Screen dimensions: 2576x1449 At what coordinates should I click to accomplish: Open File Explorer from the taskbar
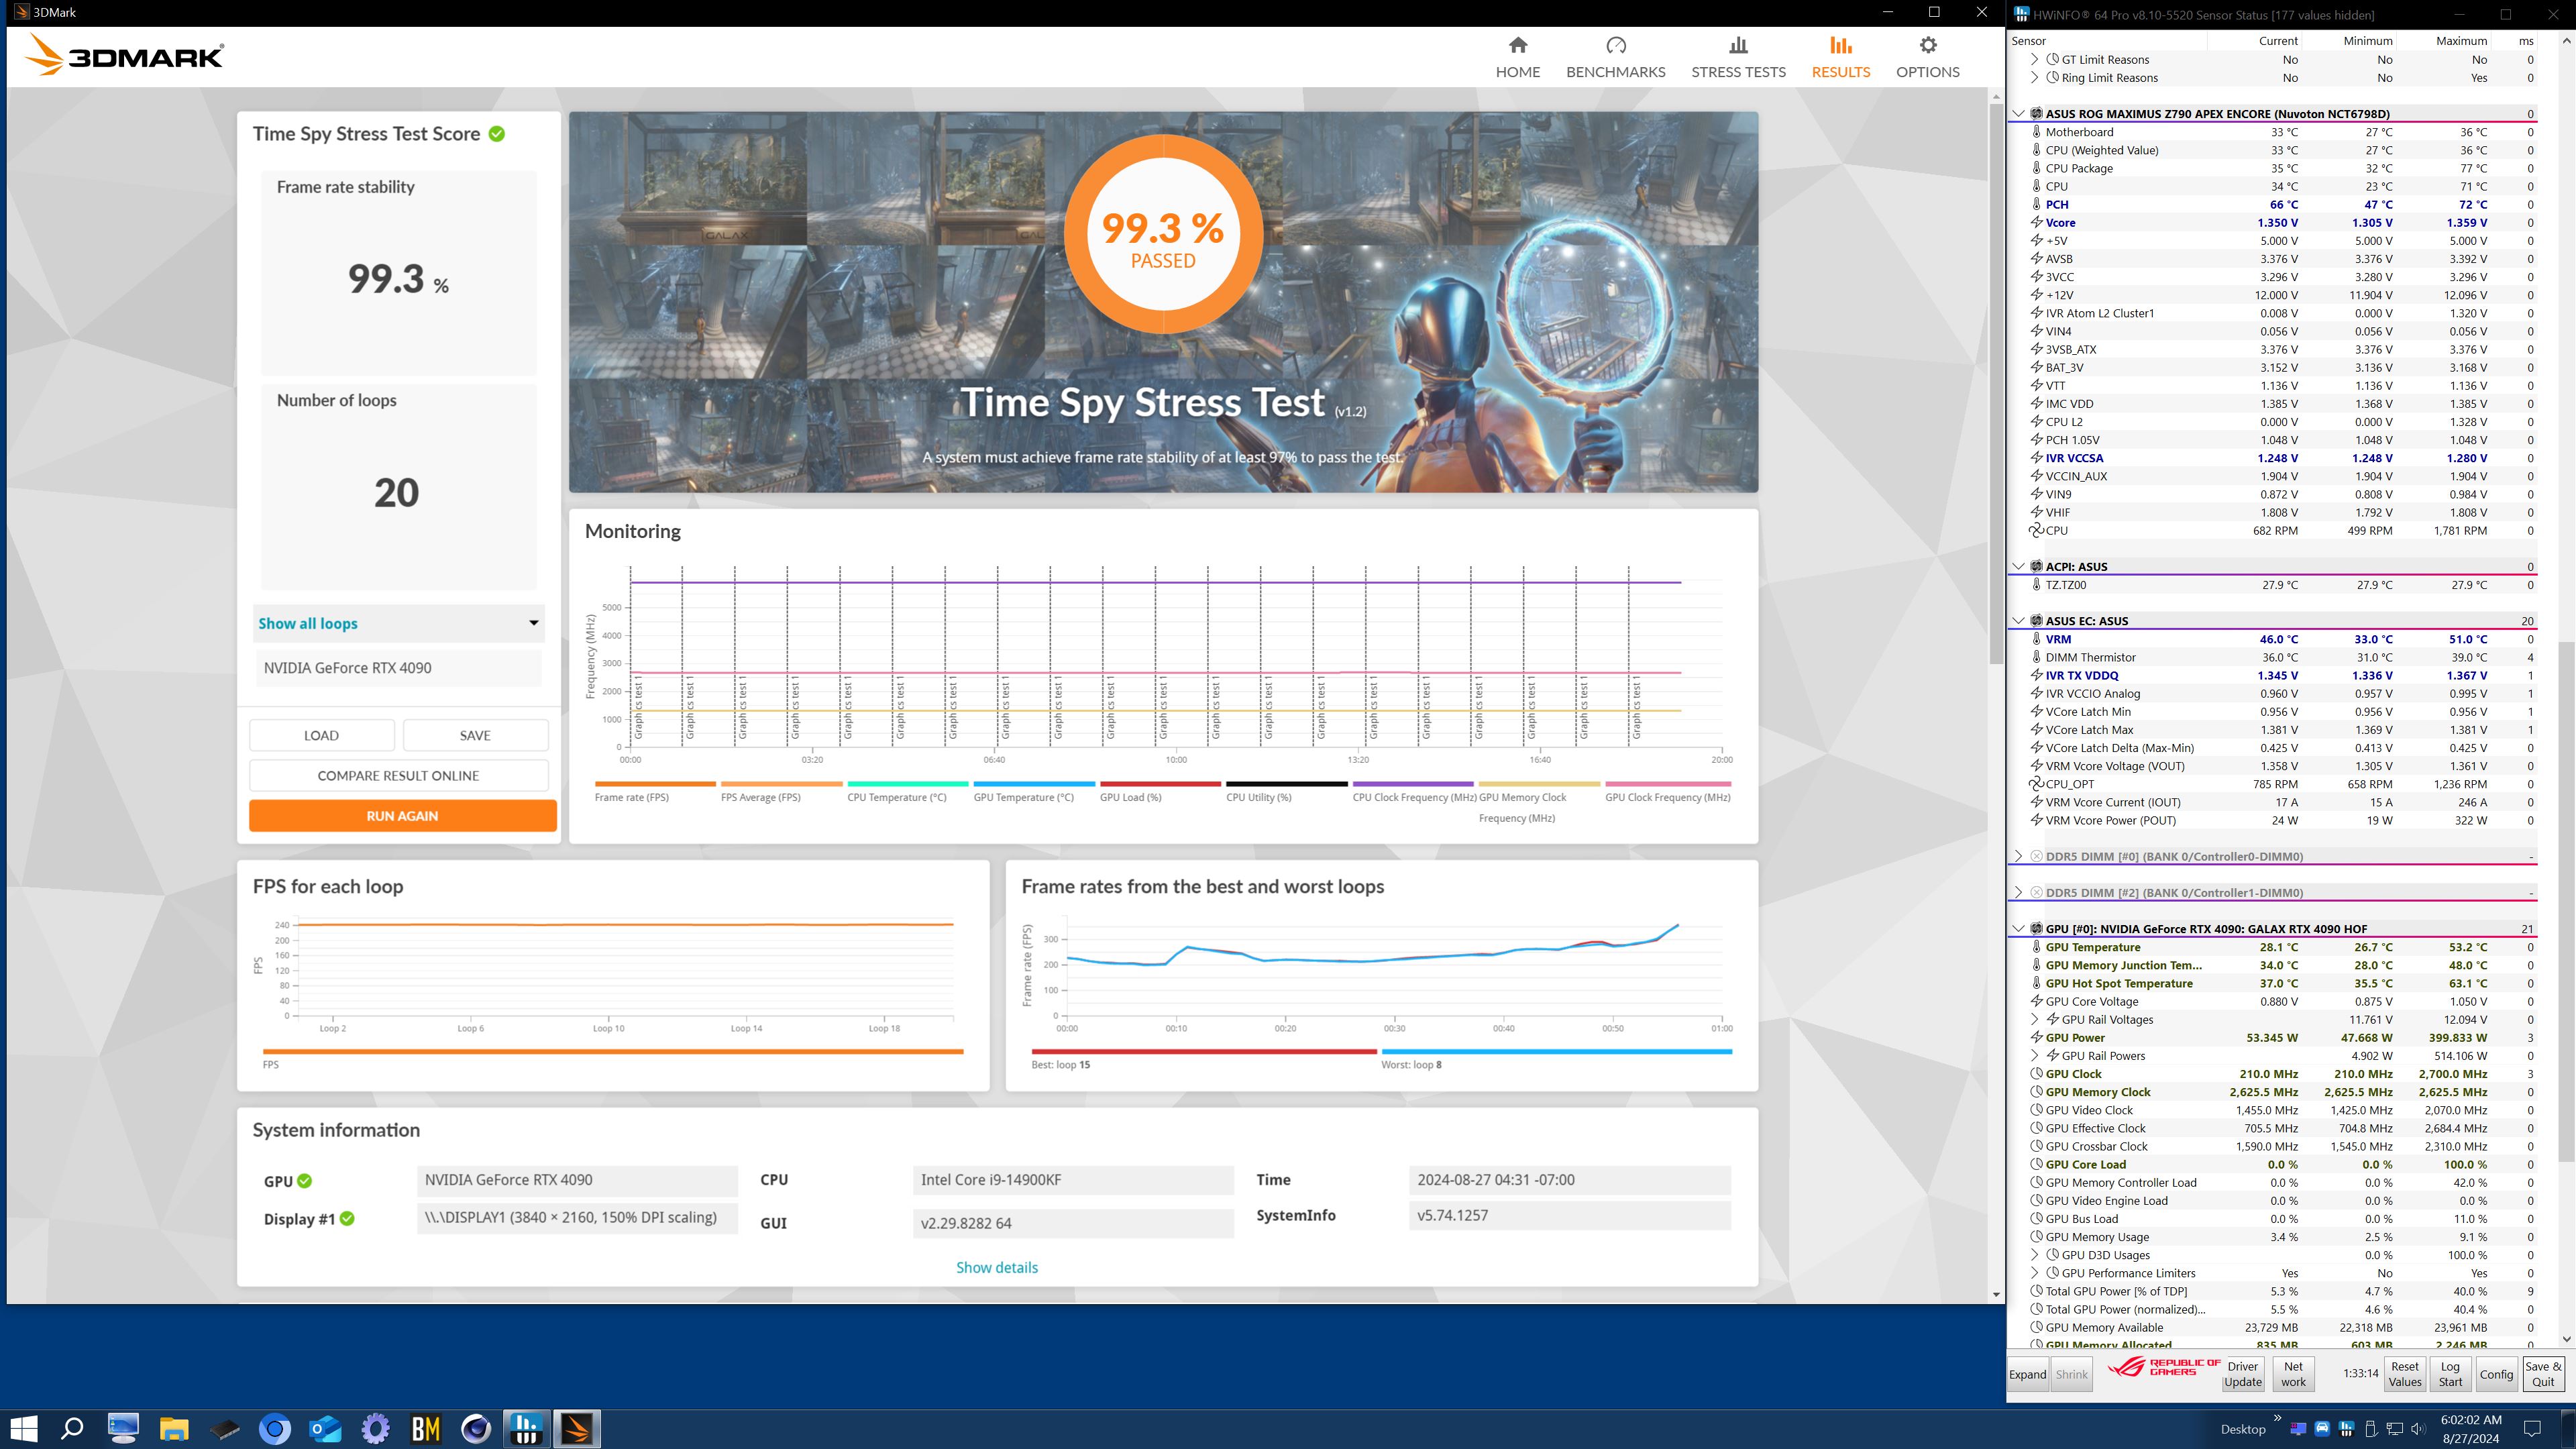tap(173, 1428)
